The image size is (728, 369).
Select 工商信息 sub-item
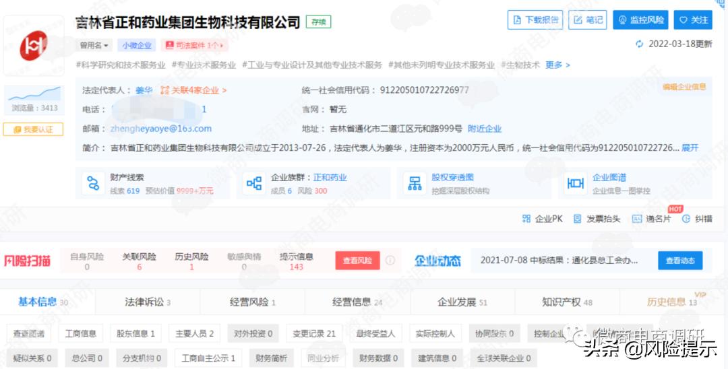(80, 333)
